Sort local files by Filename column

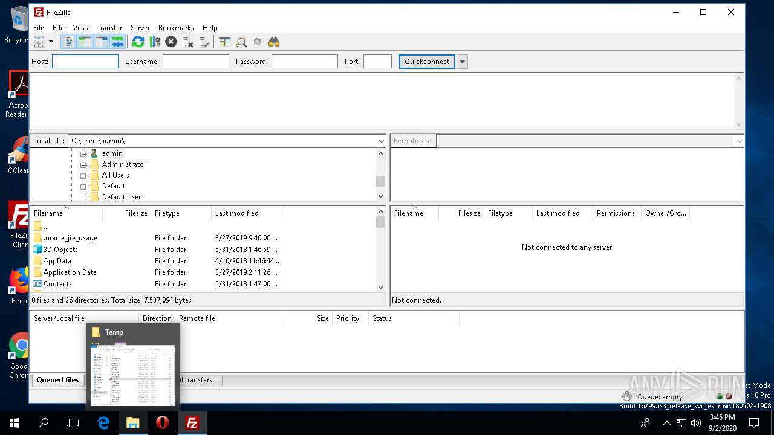coord(67,213)
